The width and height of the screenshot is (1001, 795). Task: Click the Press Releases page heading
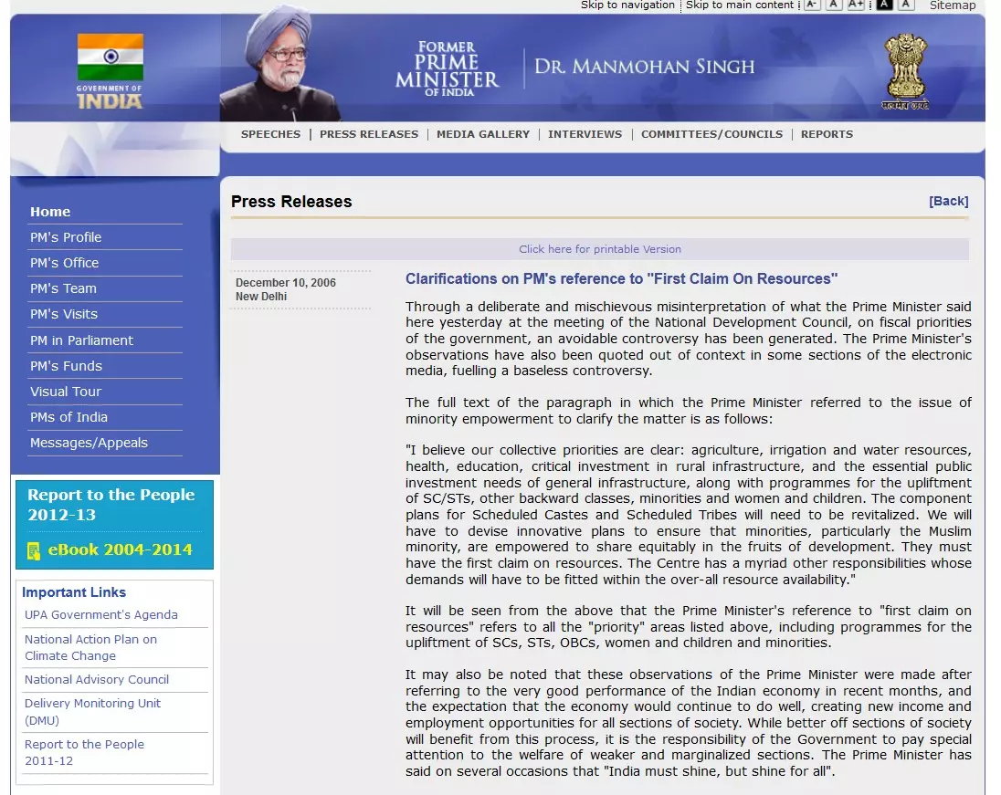291,202
